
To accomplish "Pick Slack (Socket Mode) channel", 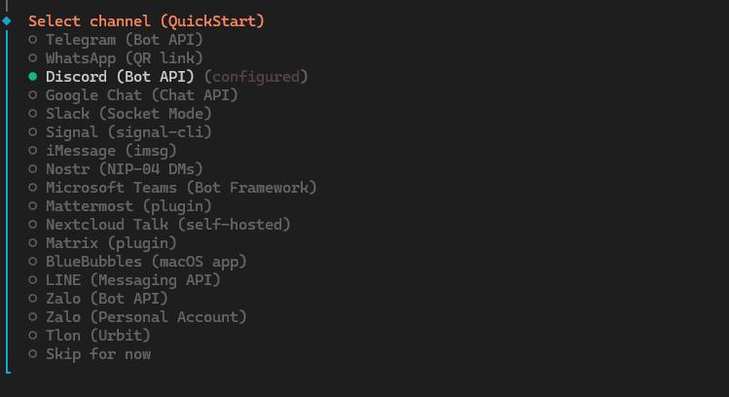I will (128, 114).
